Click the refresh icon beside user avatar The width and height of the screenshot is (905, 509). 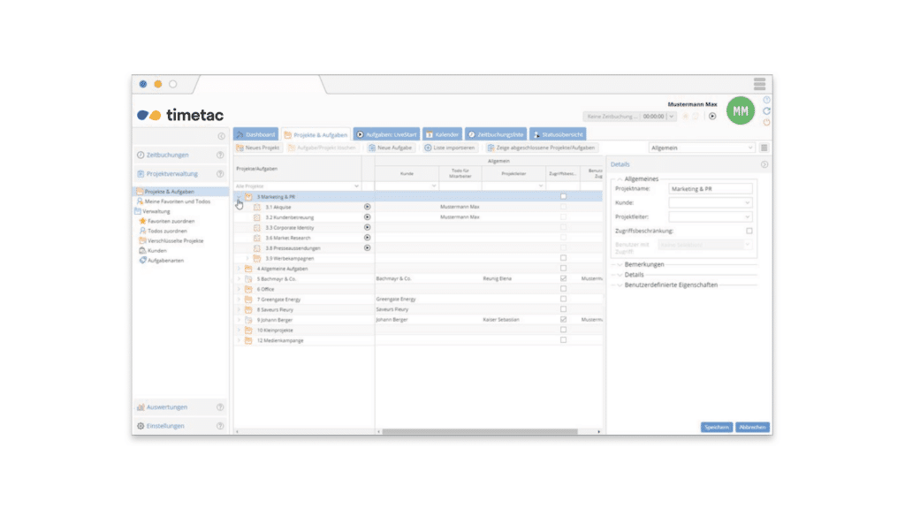tap(766, 110)
